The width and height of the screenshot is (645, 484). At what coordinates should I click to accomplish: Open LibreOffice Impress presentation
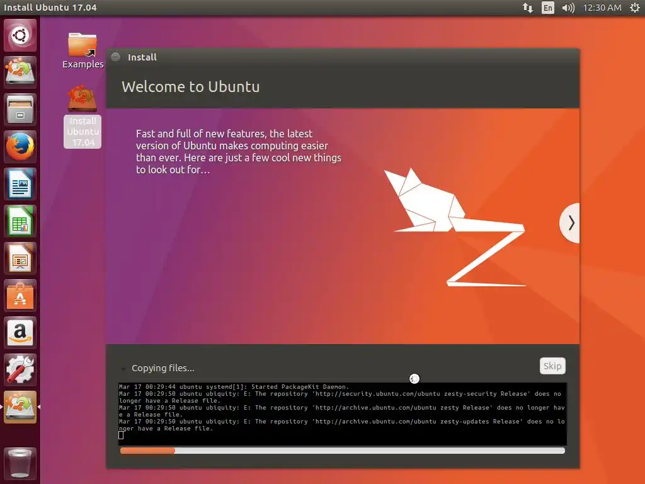20,258
